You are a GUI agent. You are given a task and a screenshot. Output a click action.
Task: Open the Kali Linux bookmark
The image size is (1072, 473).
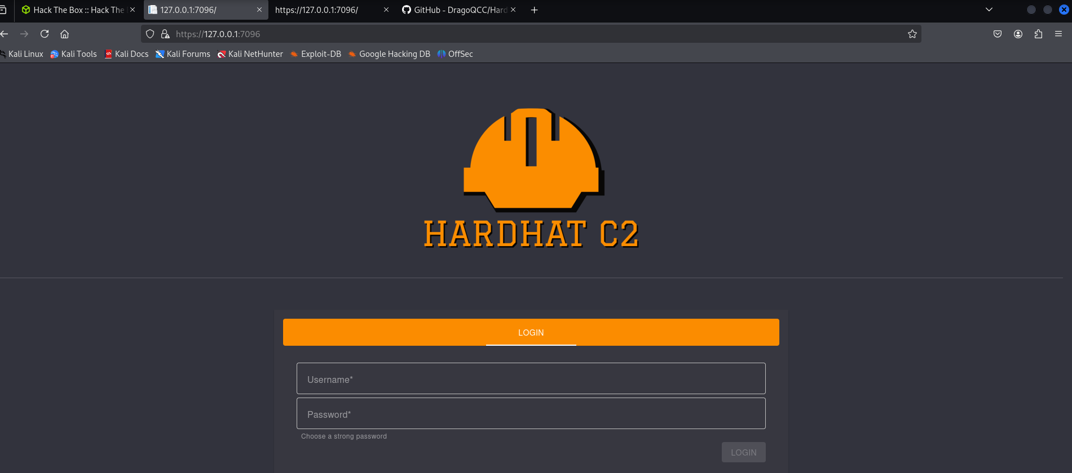pyautogui.click(x=22, y=54)
